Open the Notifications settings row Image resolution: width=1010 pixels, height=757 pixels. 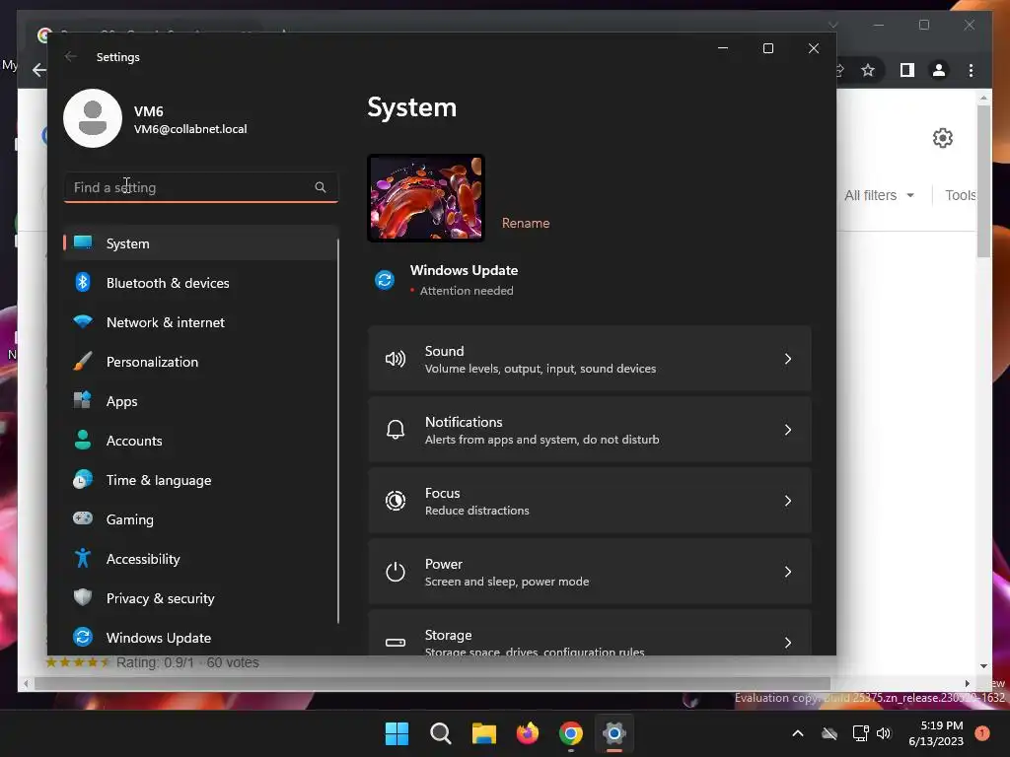590,430
